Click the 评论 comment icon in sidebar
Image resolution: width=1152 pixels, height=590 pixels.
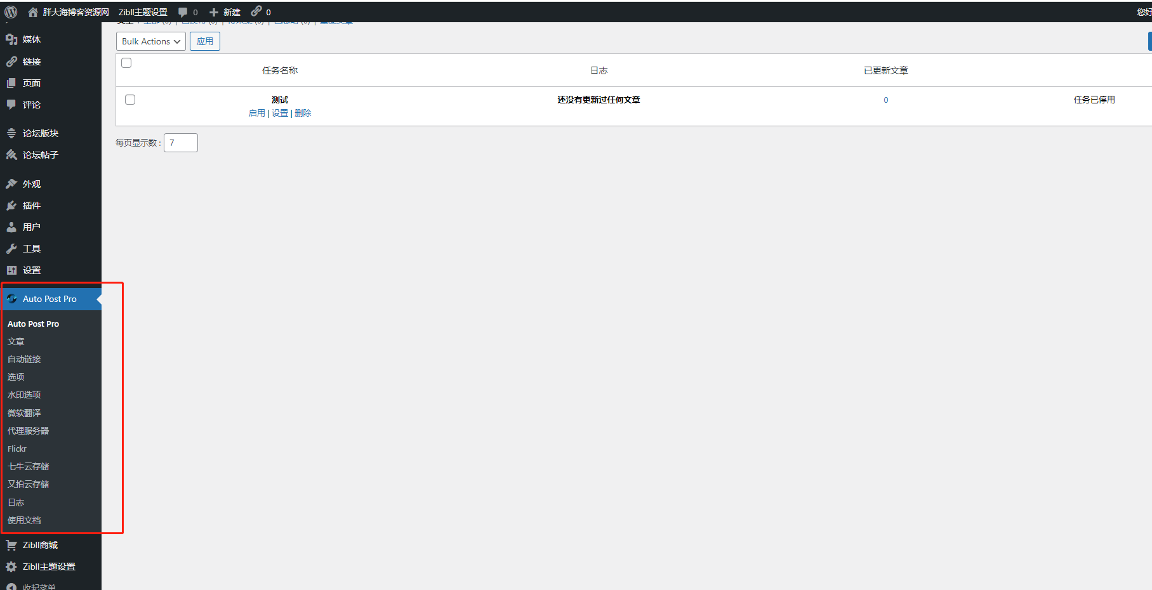[11, 105]
